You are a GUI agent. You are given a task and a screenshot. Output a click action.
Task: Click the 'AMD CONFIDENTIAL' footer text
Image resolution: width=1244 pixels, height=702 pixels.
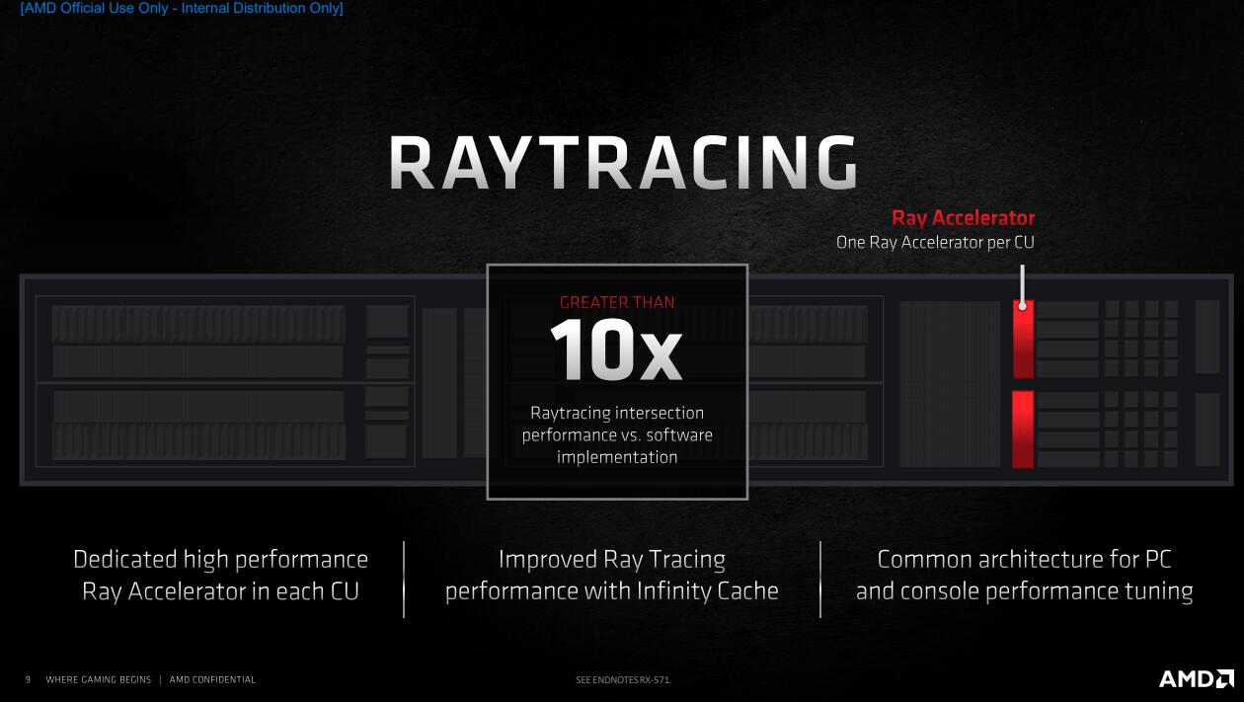[x=212, y=680]
